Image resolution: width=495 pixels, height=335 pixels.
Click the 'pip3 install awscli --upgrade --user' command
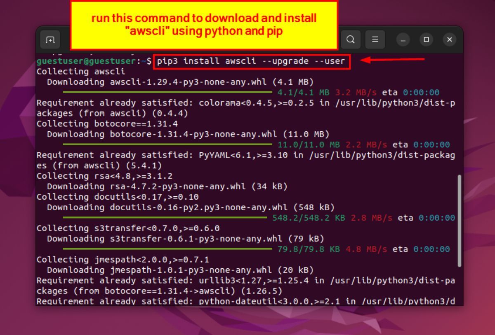pos(251,61)
